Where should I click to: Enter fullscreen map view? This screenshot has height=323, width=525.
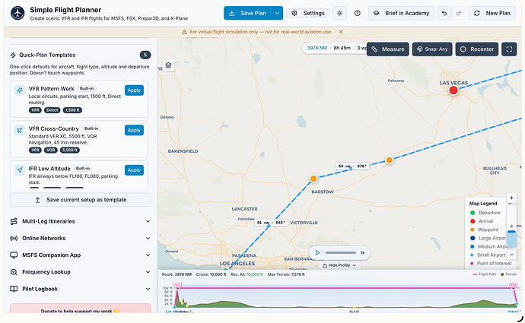click(509, 49)
